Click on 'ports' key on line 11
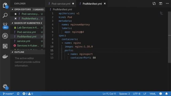 68,50
